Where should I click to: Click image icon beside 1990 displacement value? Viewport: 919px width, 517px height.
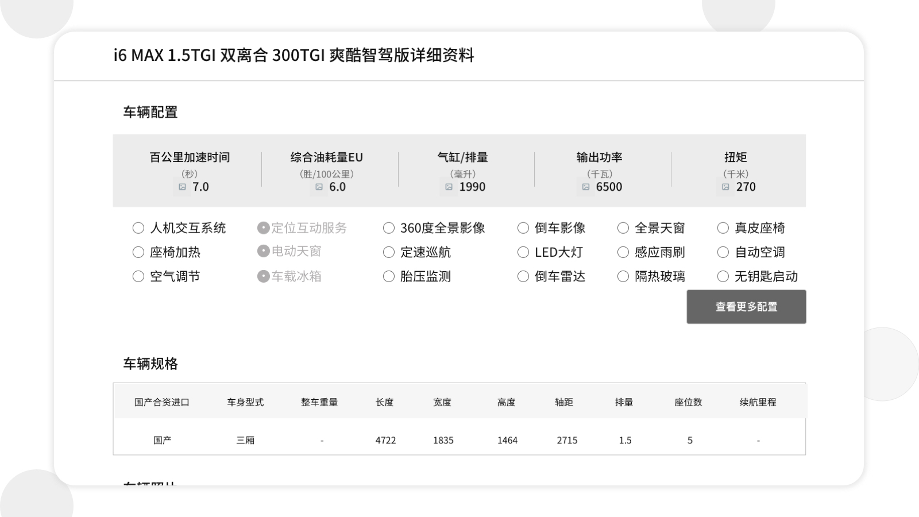tap(449, 187)
